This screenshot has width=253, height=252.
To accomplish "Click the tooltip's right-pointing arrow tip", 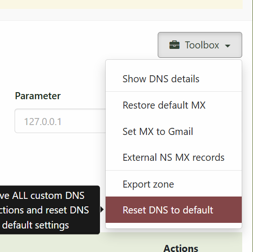I will point(102,210).
